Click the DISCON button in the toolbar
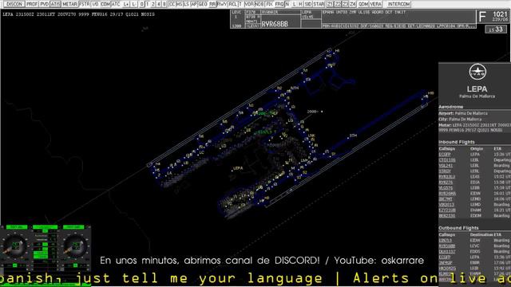511x287 pixels. pyautogui.click(x=14, y=4)
